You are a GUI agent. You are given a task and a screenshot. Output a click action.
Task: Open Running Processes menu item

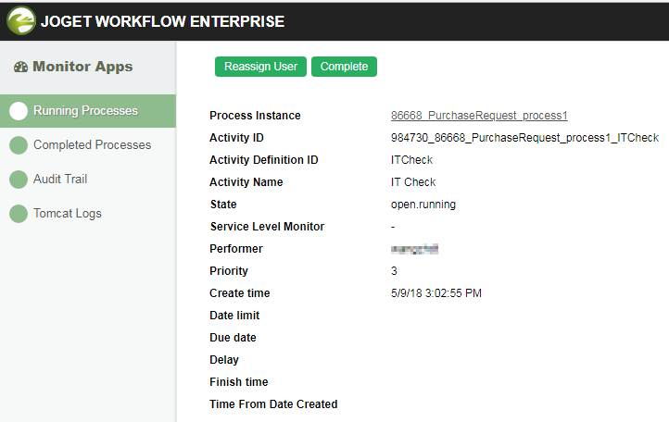point(88,111)
